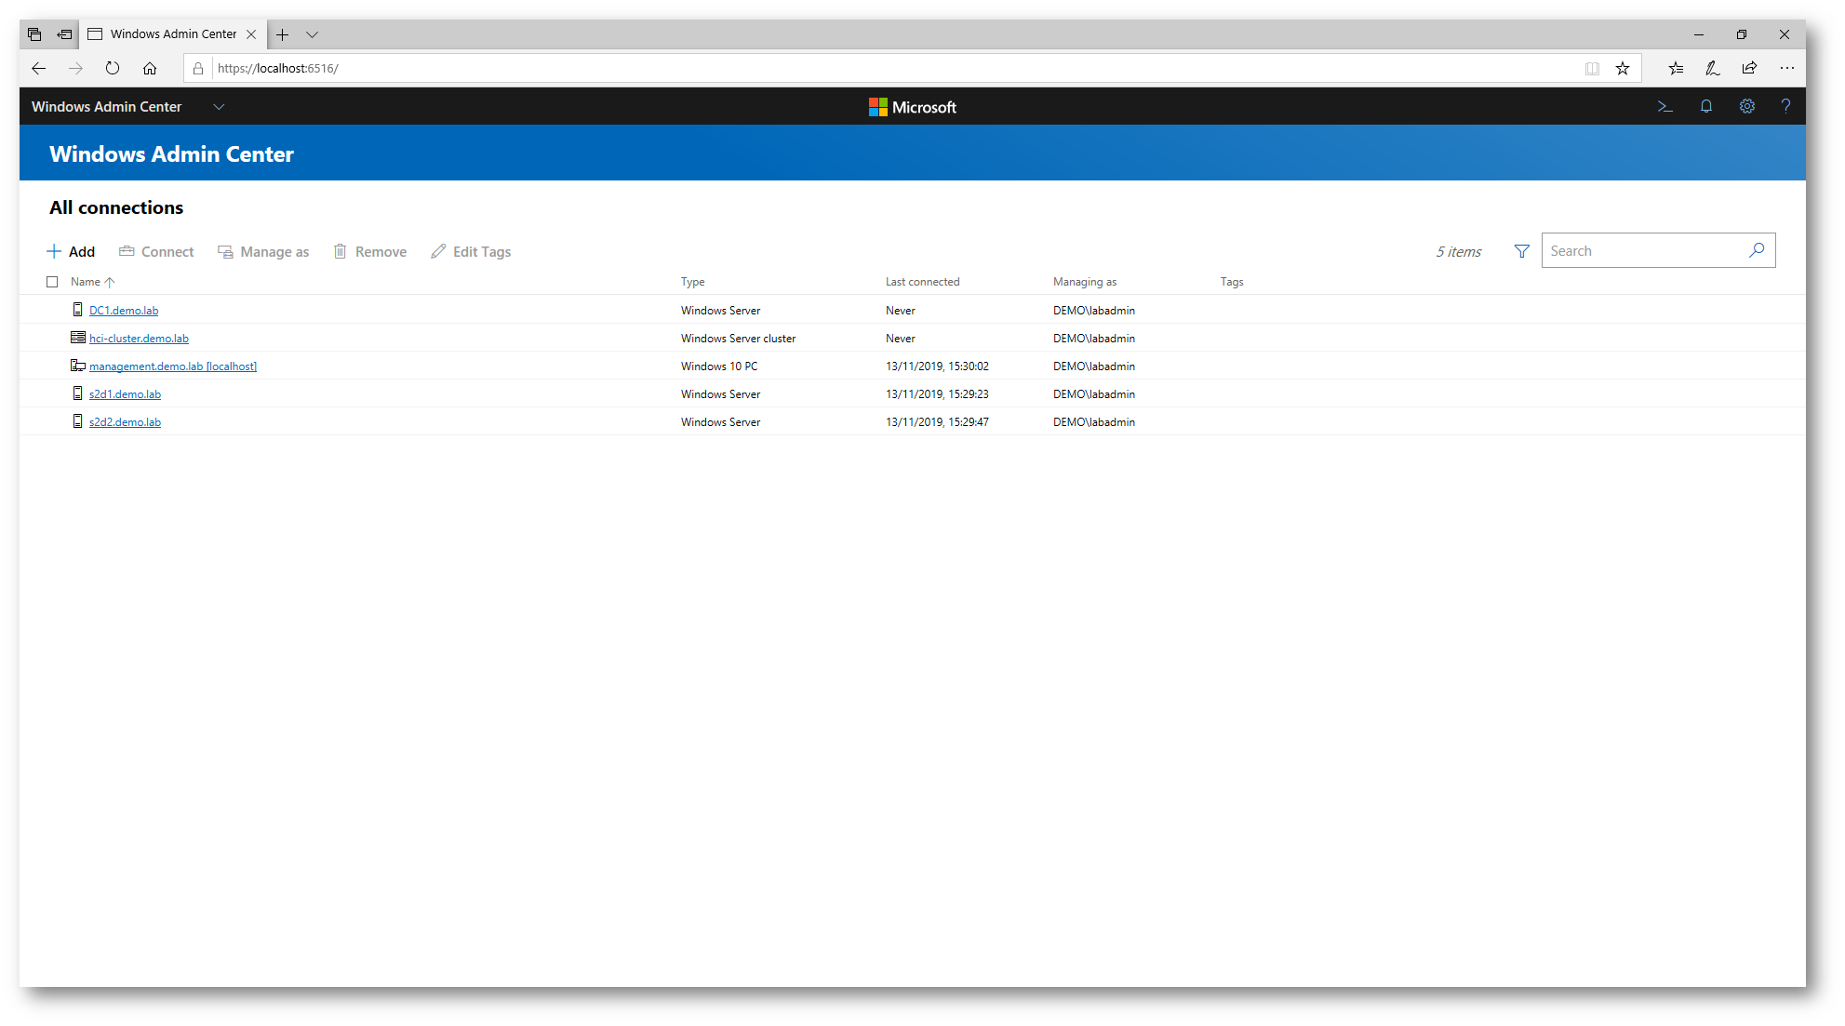Image resolution: width=1845 pixels, height=1026 pixels.
Task: Expand the Windows Admin Center solution dropdown
Action: coord(219,107)
